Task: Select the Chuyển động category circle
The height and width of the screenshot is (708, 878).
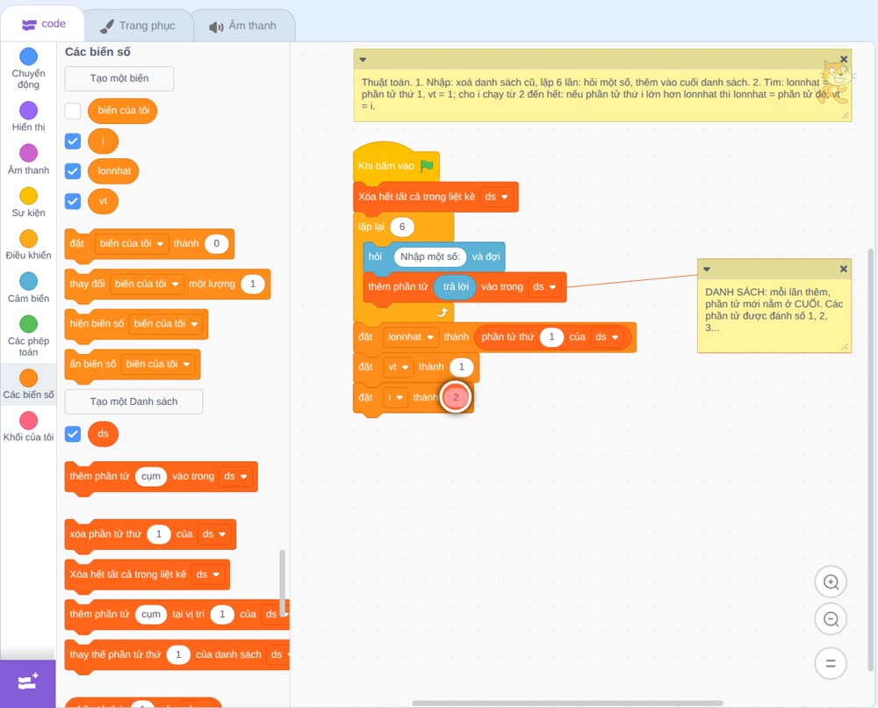Action: pyautogui.click(x=29, y=56)
